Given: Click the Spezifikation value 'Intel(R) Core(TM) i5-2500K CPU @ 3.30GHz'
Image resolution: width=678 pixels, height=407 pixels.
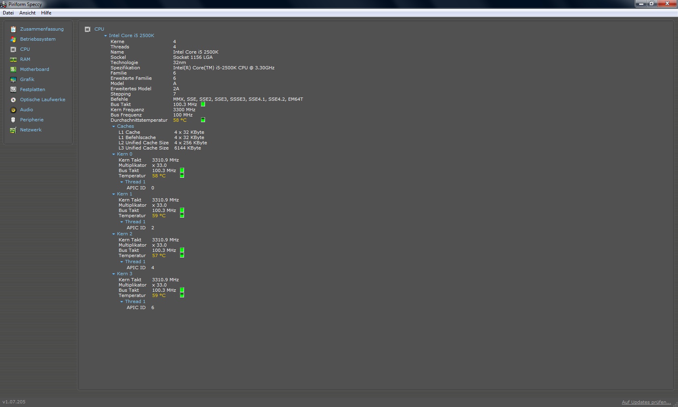Looking at the screenshot, I should click(224, 68).
